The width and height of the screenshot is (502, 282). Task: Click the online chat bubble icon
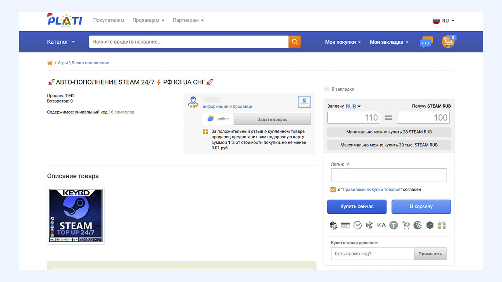[x=211, y=119]
